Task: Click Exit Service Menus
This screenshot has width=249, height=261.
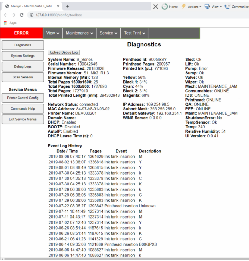Action: point(23,119)
